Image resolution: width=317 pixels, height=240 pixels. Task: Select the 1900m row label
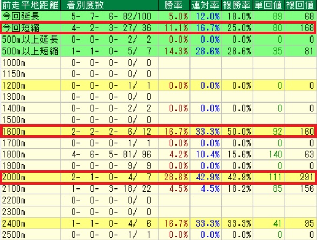click(13, 166)
